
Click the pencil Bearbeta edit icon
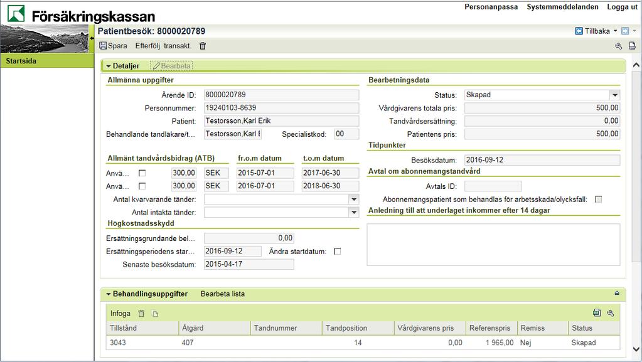156,66
